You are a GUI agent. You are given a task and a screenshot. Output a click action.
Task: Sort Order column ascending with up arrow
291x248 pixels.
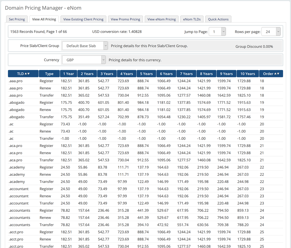click(275, 74)
